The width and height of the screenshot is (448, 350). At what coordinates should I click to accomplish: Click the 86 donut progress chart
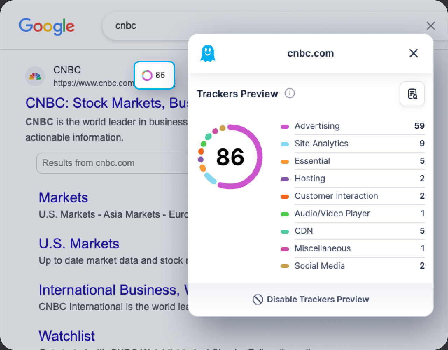230,156
